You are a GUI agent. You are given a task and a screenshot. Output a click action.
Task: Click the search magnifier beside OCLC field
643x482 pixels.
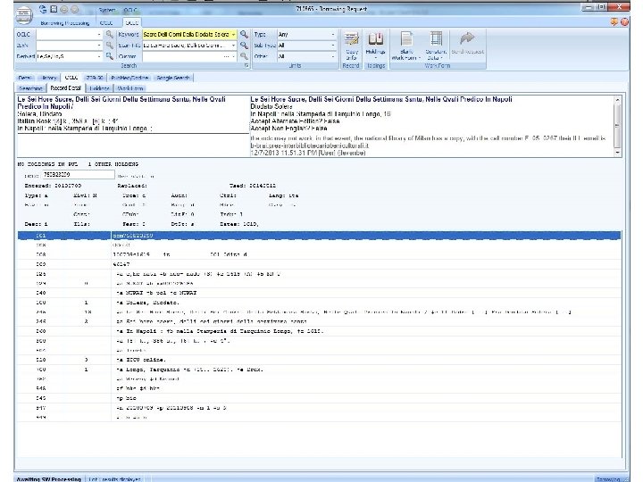(x=109, y=34)
